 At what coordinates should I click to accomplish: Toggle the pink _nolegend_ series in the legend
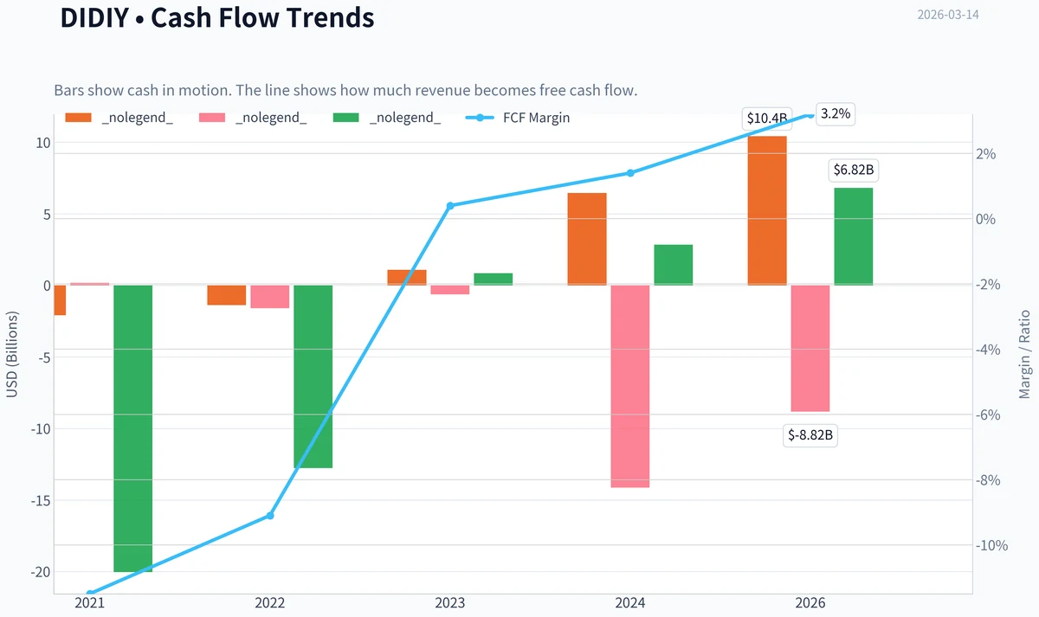pyautogui.click(x=253, y=118)
